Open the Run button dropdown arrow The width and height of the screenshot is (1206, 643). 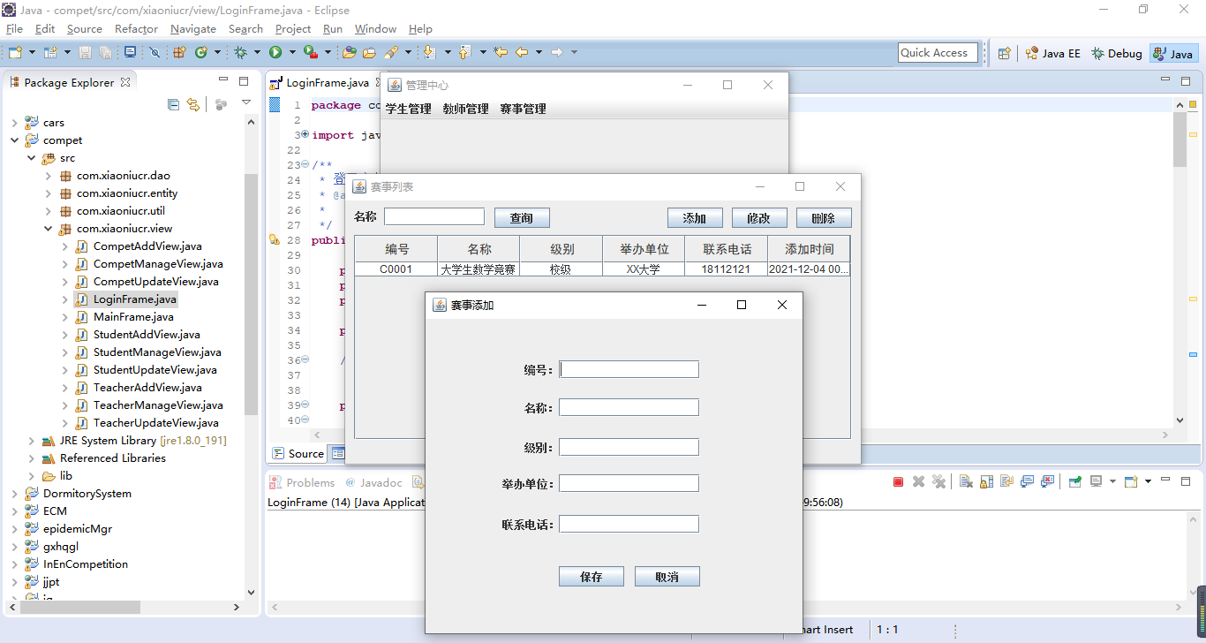(293, 53)
